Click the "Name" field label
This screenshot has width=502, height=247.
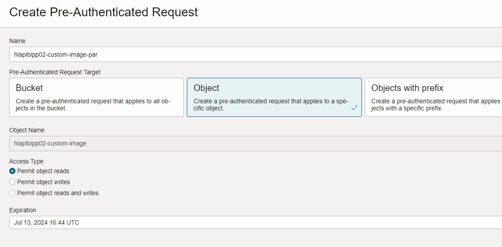(17, 41)
